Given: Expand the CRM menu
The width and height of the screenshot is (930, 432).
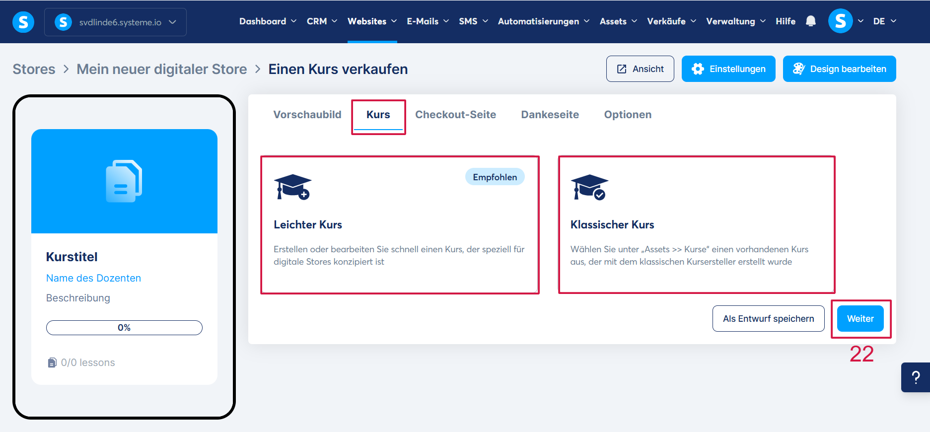Looking at the screenshot, I should click(x=322, y=21).
